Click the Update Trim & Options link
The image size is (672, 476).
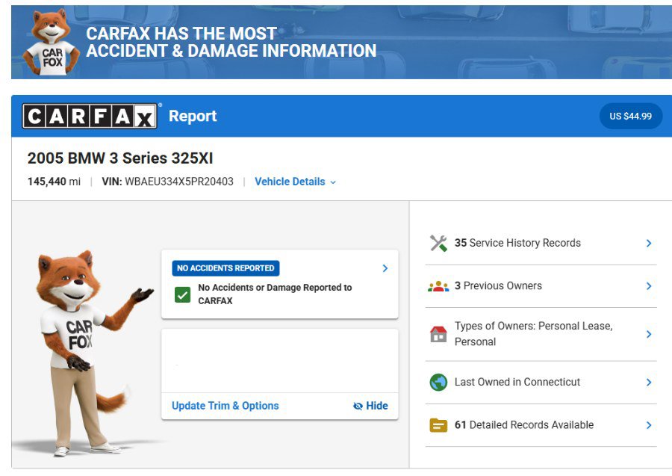point(225,406)
